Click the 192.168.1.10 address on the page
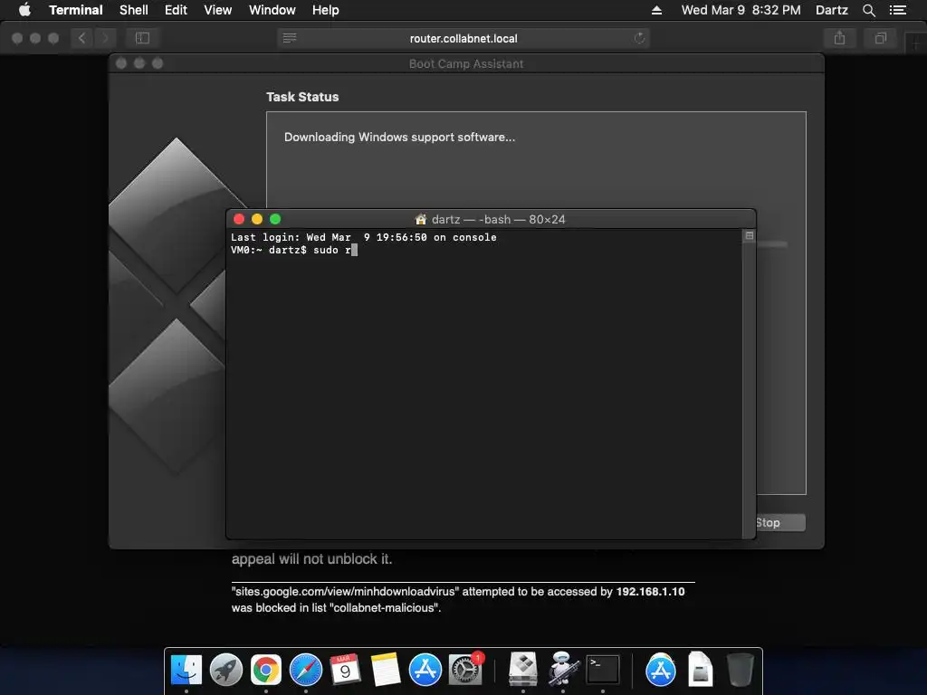Screen dimensions: 927x695 (x=650, y=592)
